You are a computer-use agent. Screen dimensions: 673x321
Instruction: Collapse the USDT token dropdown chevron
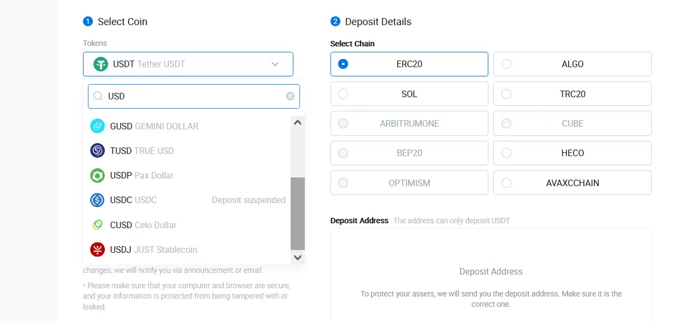pos(275,64)
